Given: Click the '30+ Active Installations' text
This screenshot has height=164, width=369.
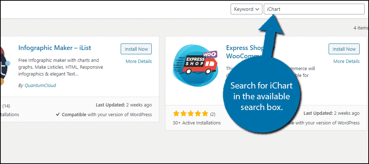Looking at the screenshot, I should (197, 123).
